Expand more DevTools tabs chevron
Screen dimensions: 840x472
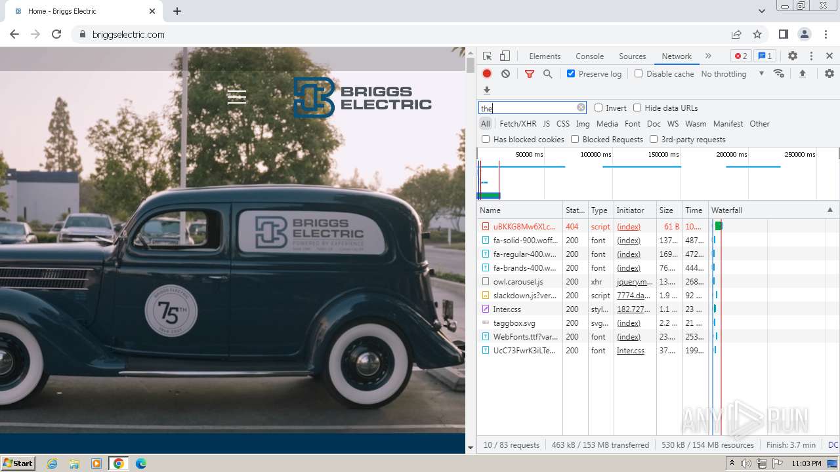708,56
